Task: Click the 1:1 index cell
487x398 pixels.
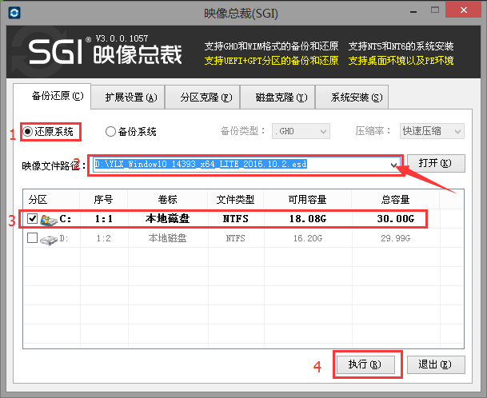Action: [104, 219]
